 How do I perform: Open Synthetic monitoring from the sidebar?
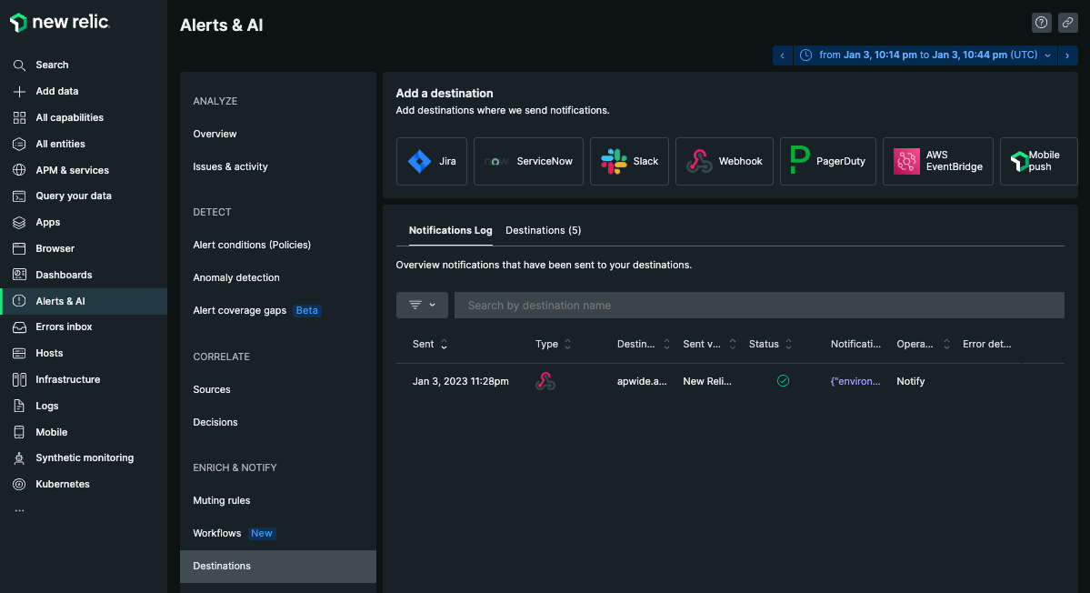(84, 457)
